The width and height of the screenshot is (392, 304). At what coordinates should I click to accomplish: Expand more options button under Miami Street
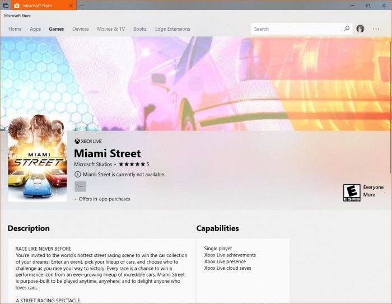80,186
